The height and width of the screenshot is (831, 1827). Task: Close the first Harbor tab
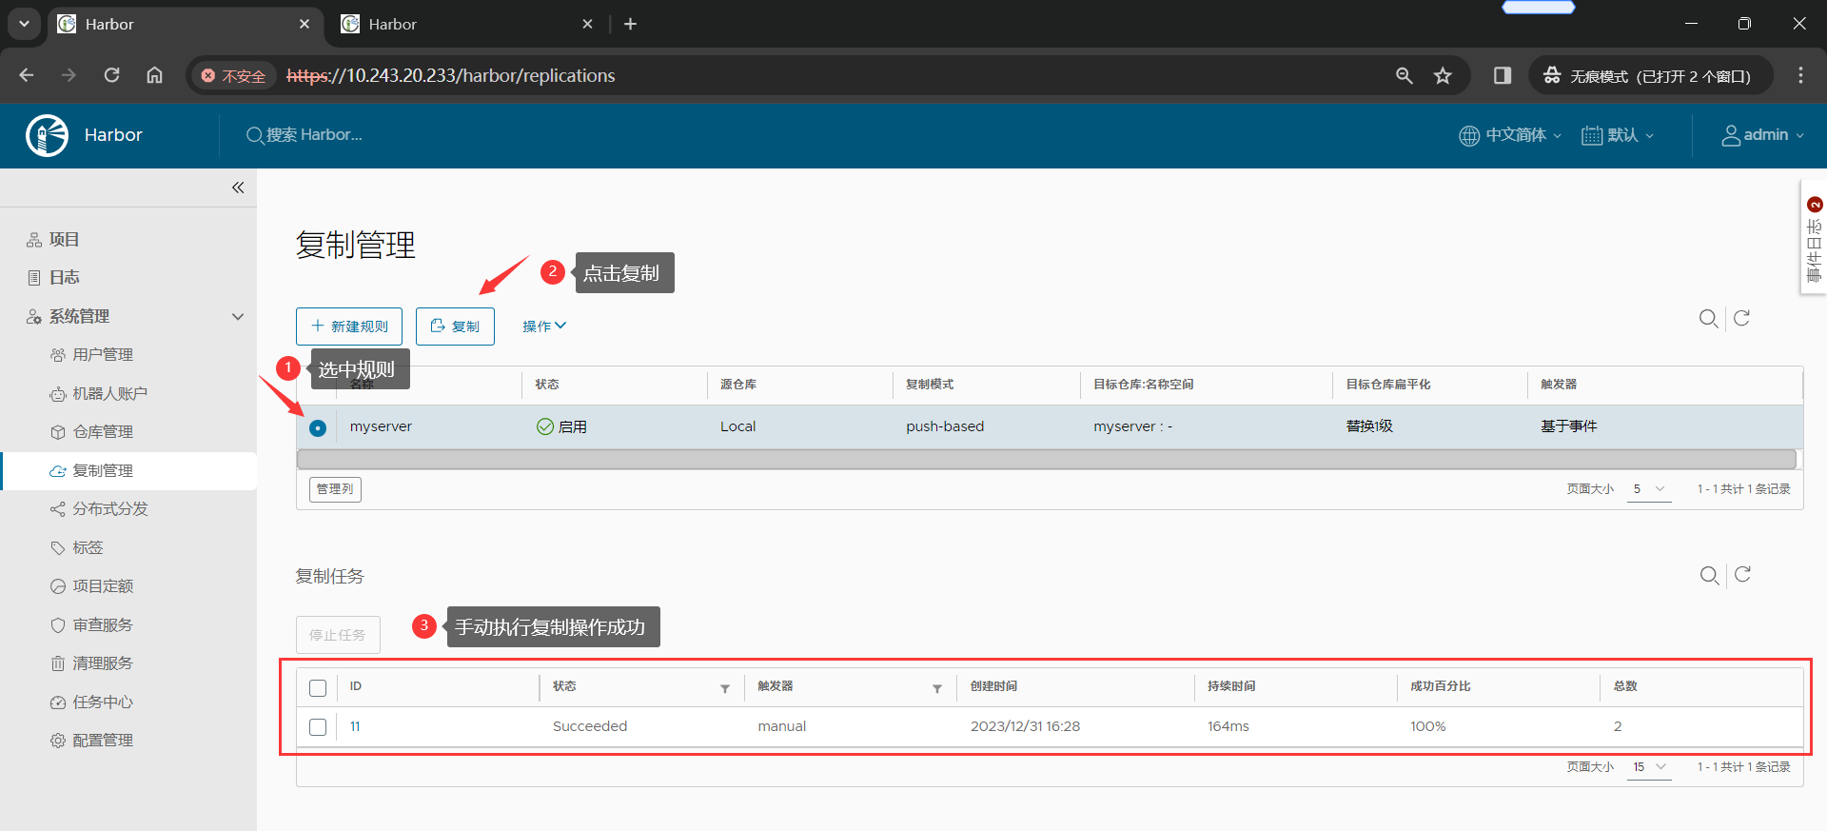pyautogui.click(x=304, y=24)
